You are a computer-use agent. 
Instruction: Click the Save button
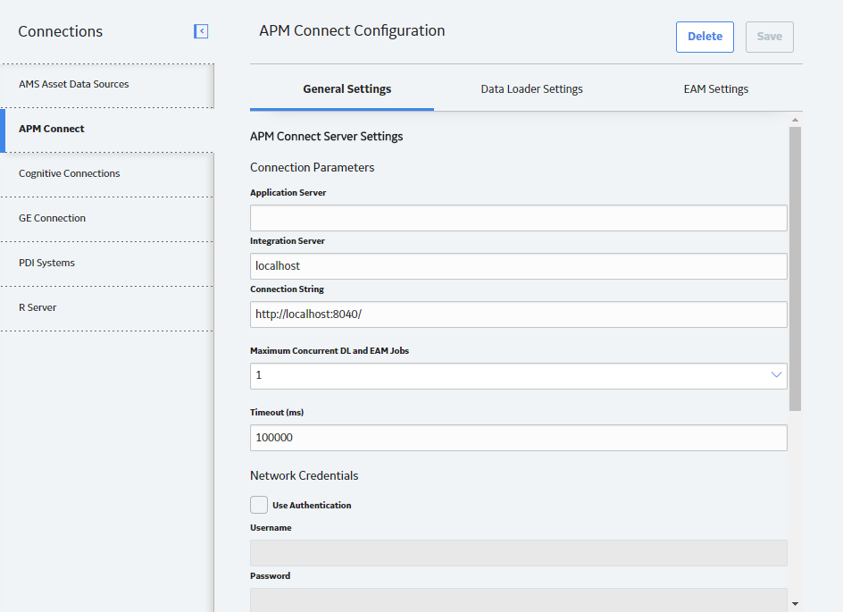coord(770,38)
